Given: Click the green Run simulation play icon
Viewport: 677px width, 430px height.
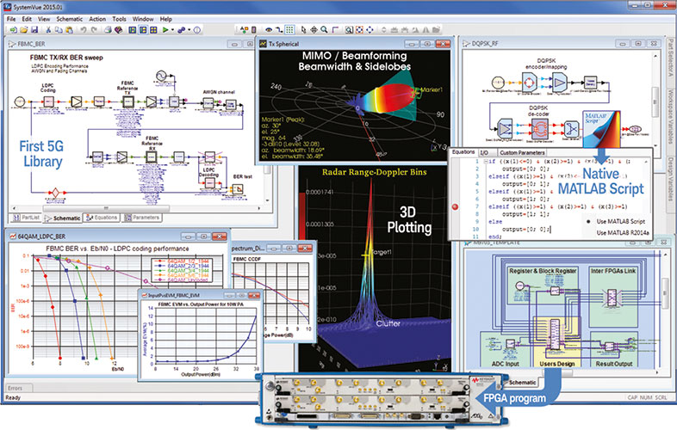Looking at the screenshot, I should point(165,30).
